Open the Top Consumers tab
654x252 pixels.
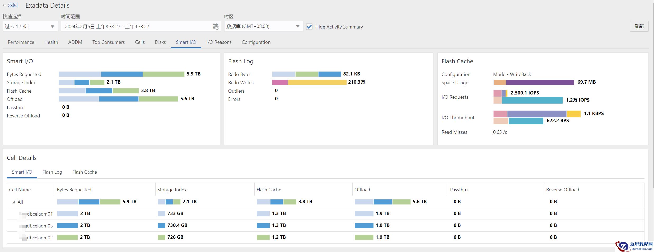tap(108, 42)
